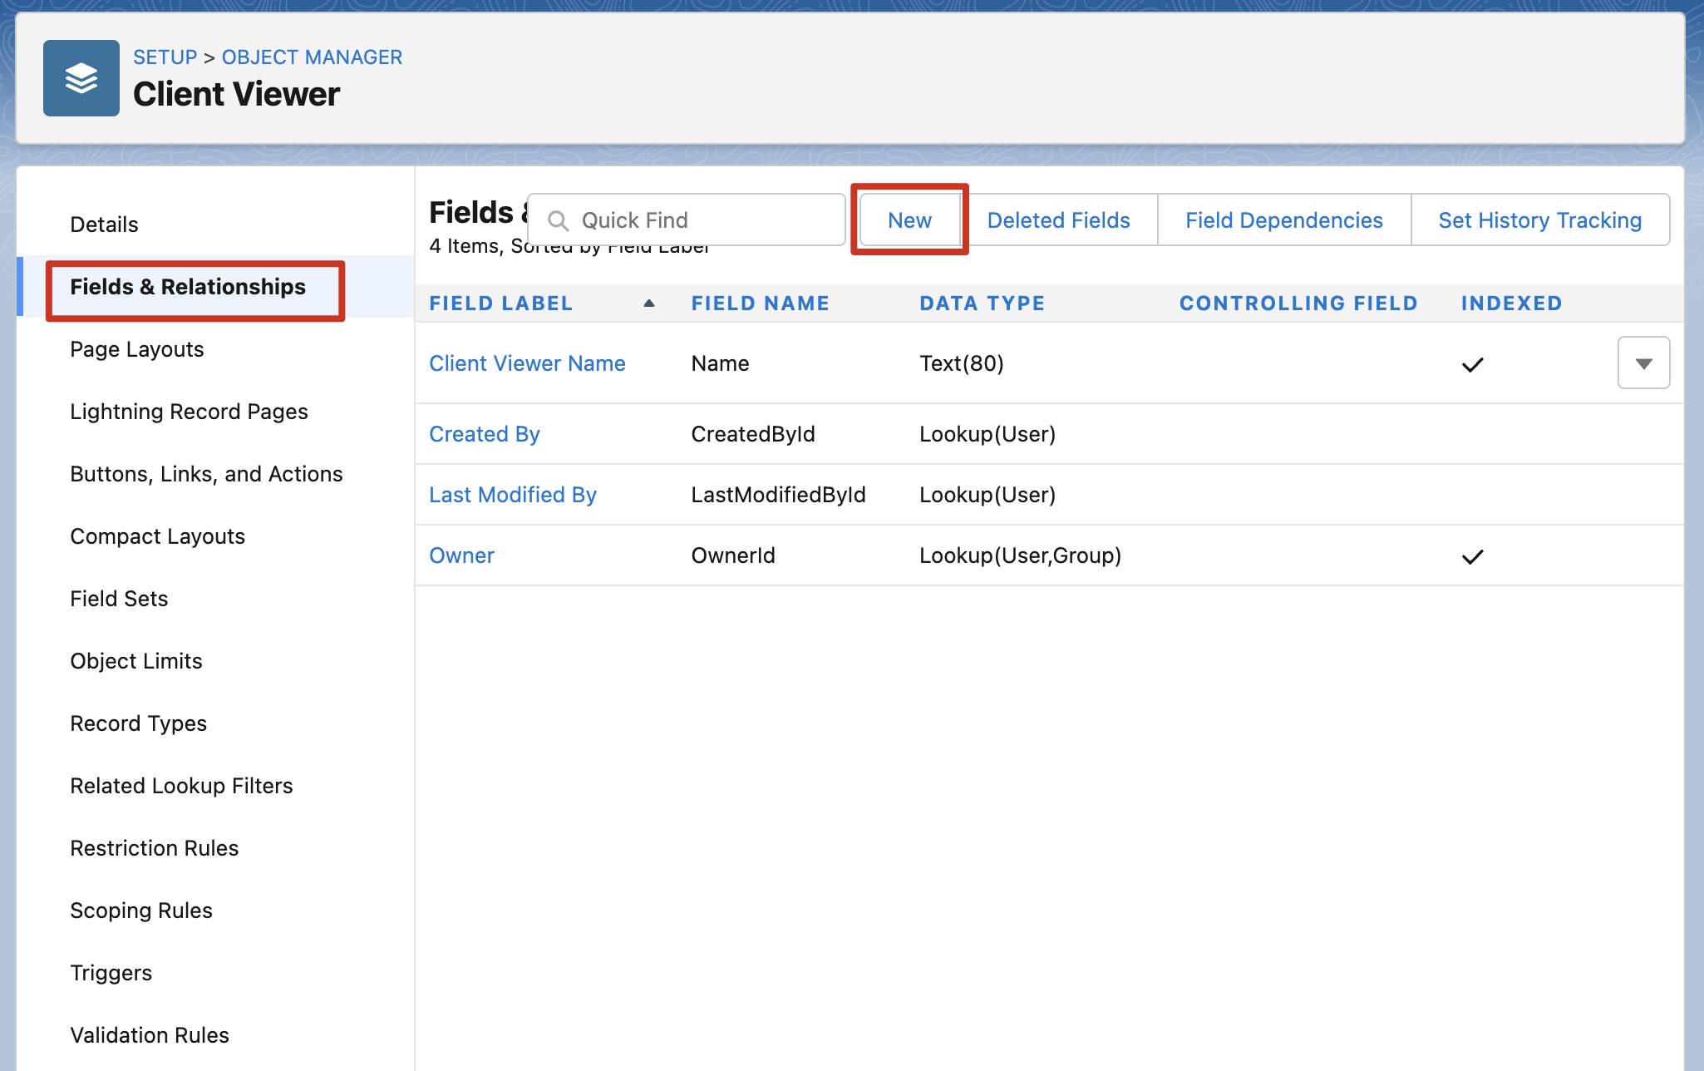Open Object Limits section

[136, 661]
